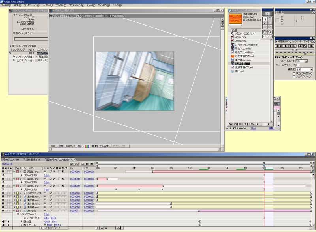Toggle the audio speaker button in Time Controls

300,46
